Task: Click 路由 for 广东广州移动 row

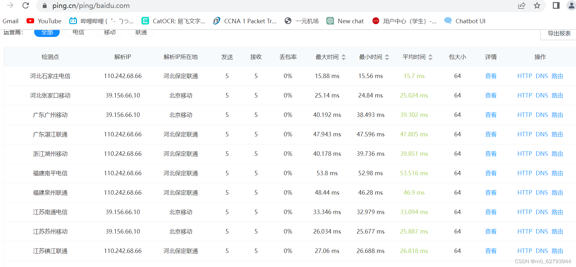Action: point(557,115)
